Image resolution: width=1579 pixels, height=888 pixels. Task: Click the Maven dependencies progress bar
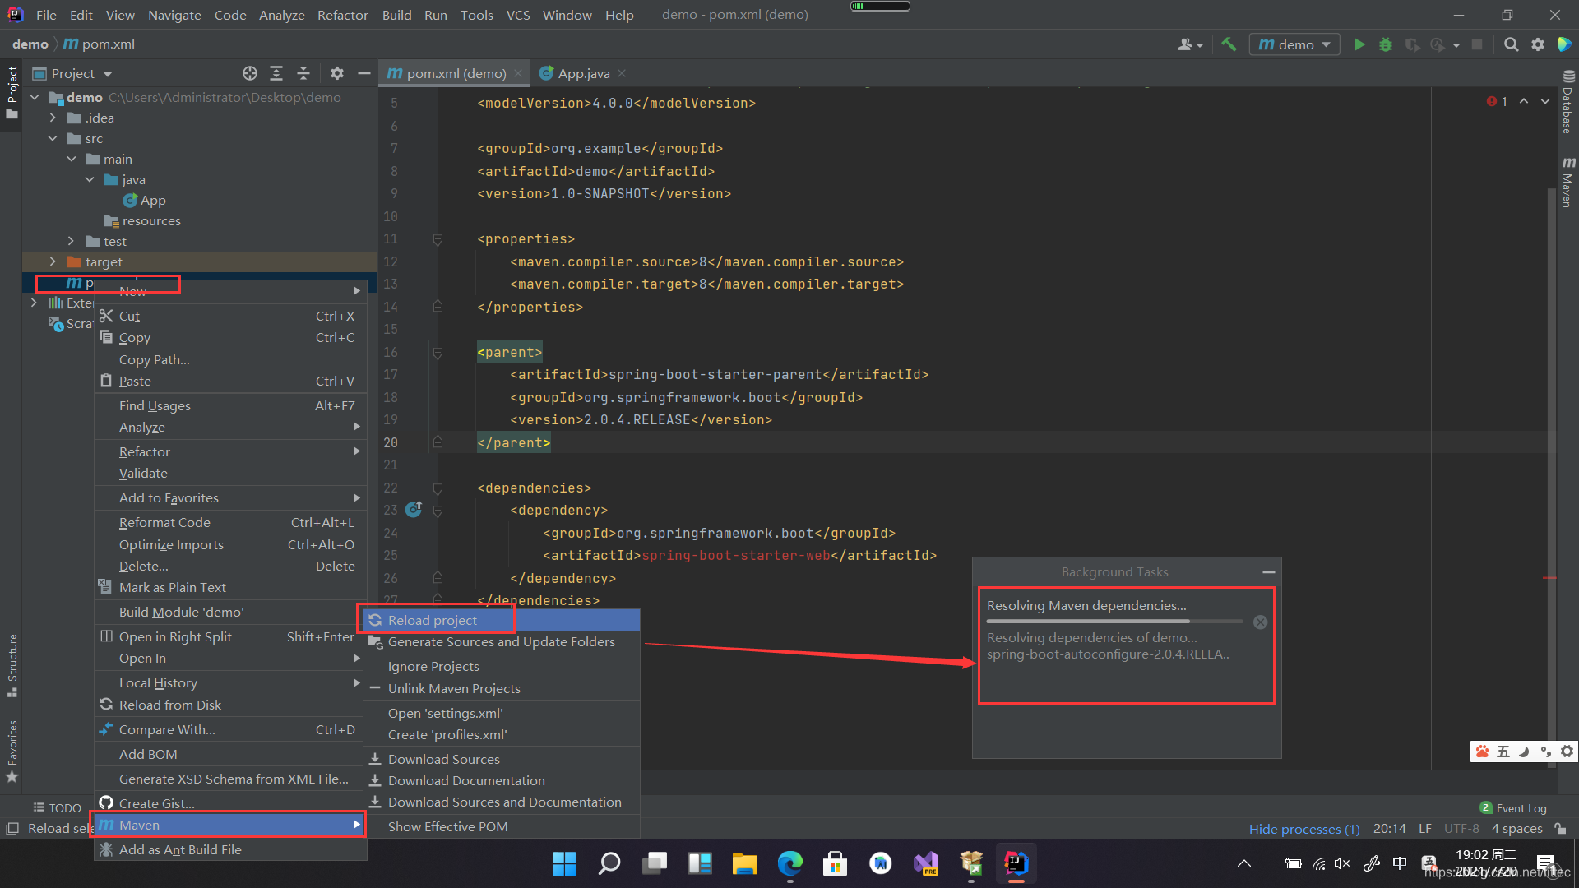pos(1114,622)
